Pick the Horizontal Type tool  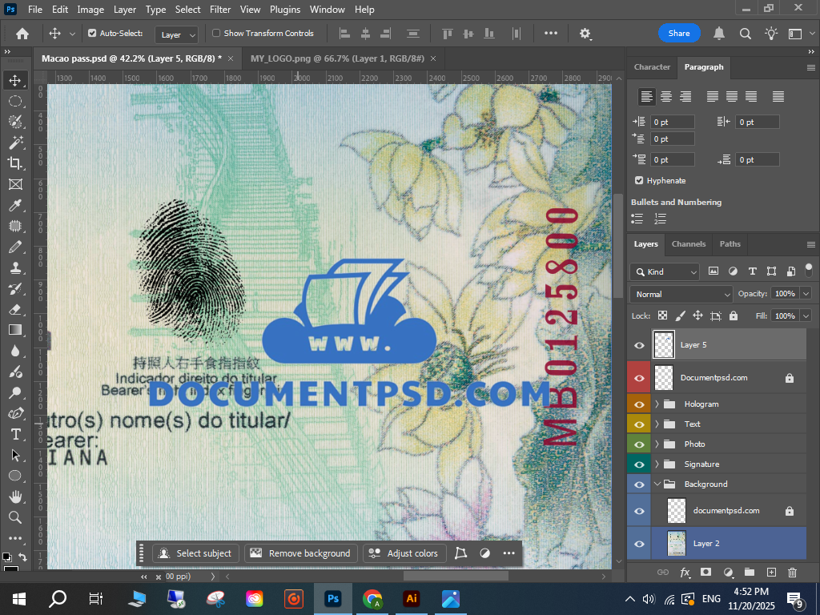(15, 434)
